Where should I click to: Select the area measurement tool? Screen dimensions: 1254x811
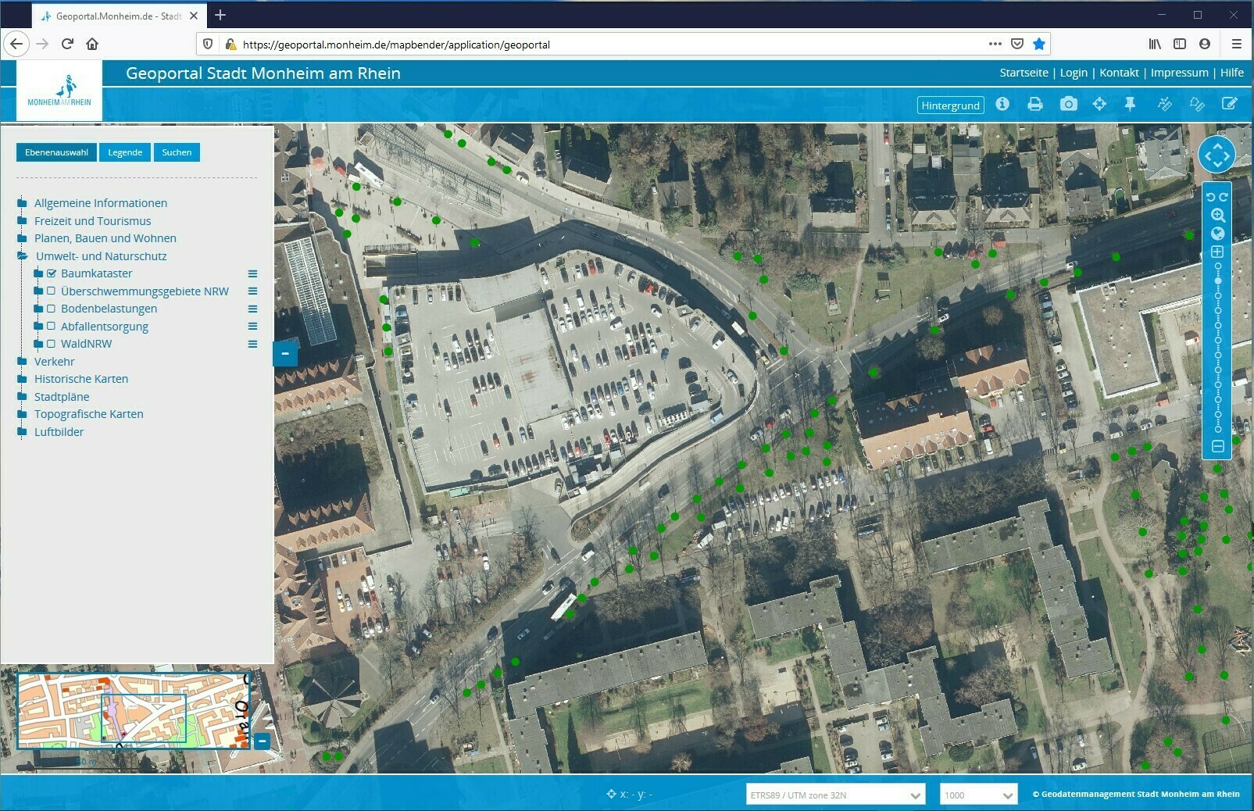tap(1196, 104)
